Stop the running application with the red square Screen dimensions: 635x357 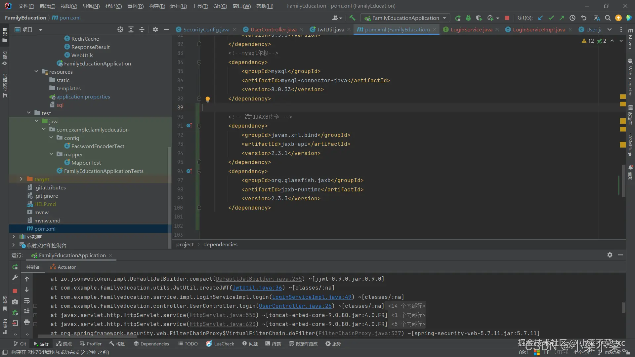tap(507, 18)
